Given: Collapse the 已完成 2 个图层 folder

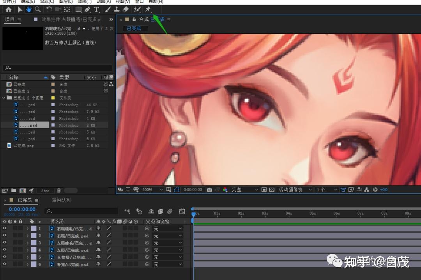Looking at the screenshot, I should click(x=3, y=98).
